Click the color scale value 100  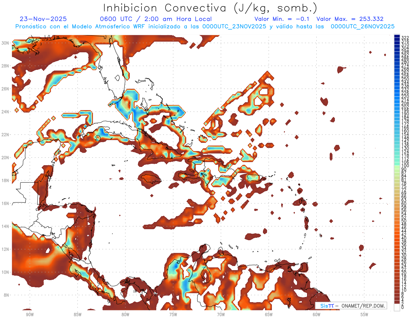tap(405, 166)
